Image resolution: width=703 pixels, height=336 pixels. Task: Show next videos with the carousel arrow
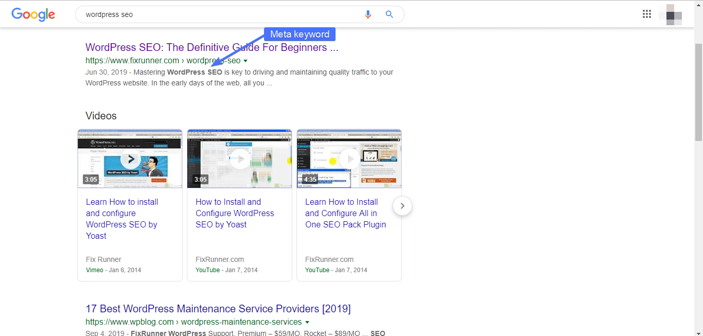click(402, 206)
